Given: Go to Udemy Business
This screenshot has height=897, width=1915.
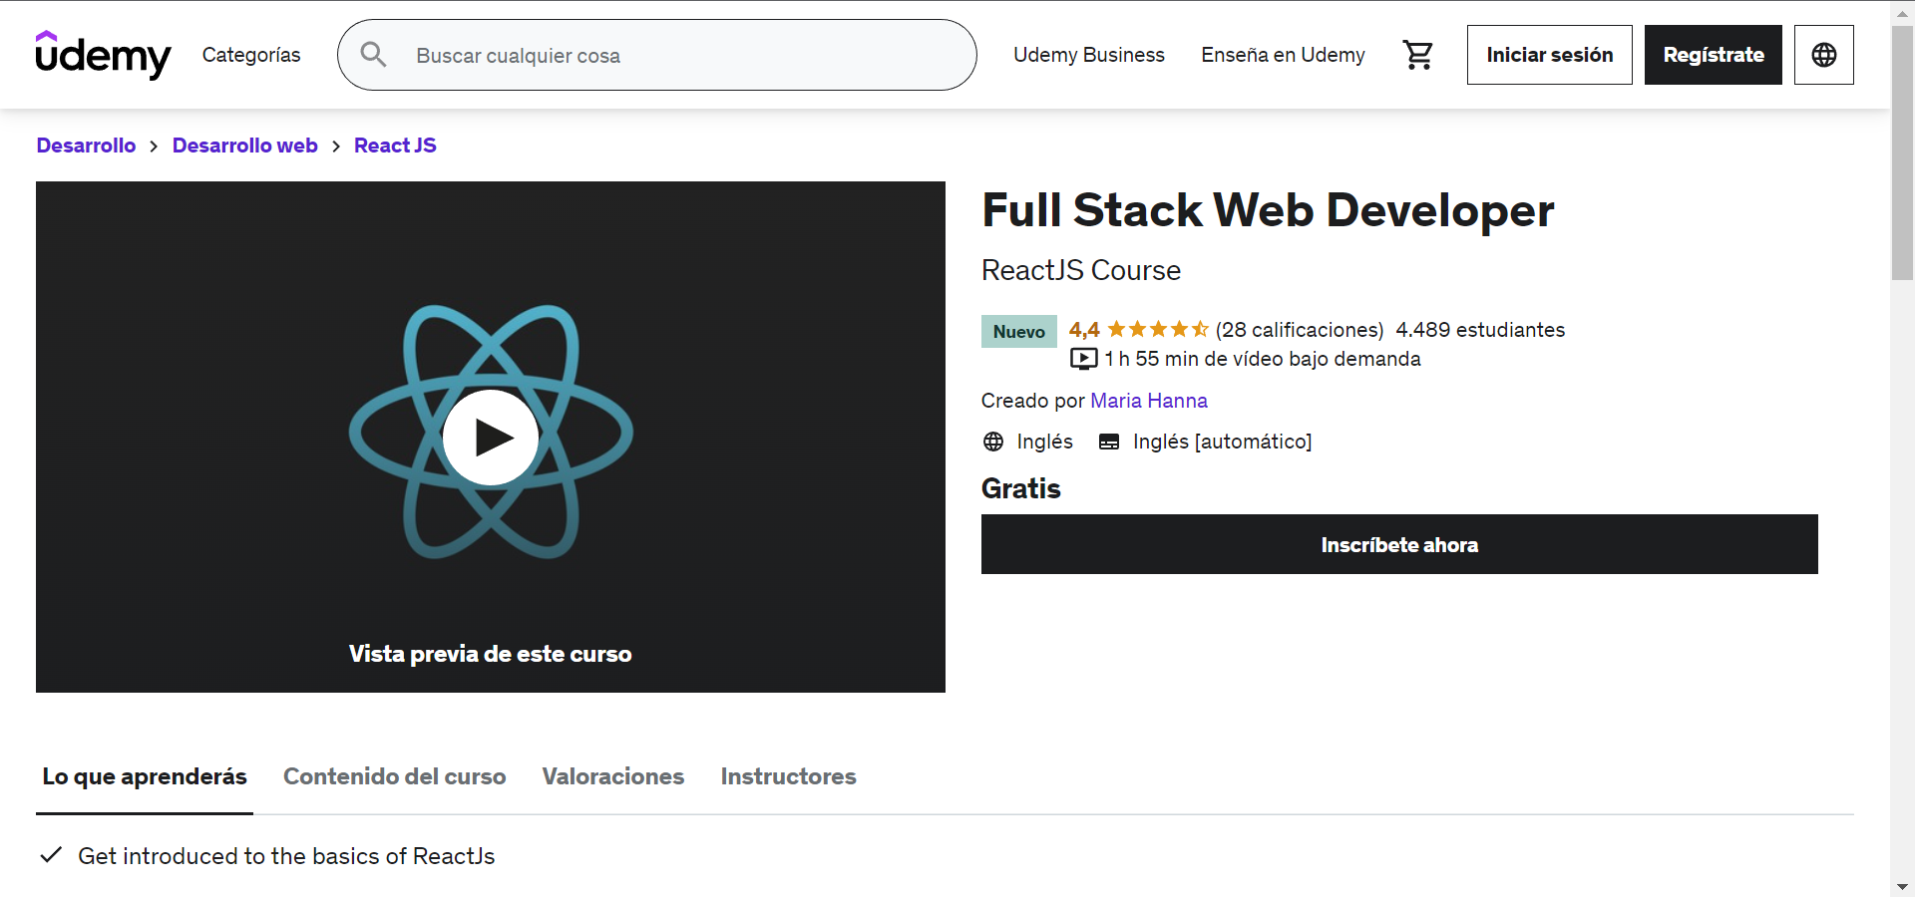Looking at the screenshot, I should point(1088,55).
